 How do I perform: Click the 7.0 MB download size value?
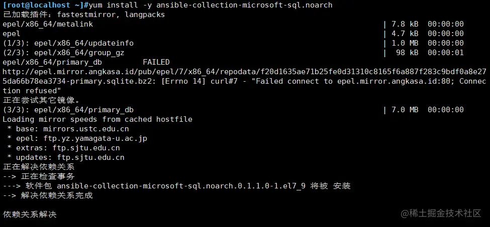click(405, 110)
